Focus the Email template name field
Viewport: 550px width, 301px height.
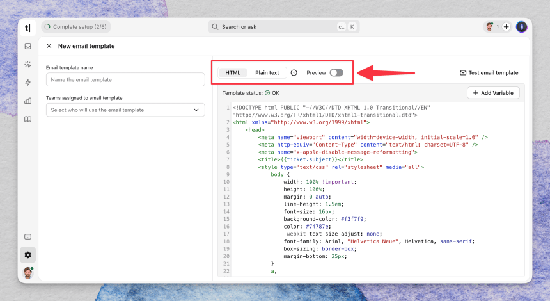pyautogui.click(x=125, y=79)
